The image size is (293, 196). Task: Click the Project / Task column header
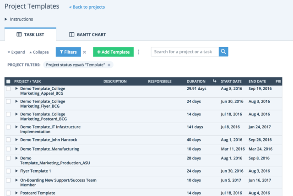pos(27,82)
